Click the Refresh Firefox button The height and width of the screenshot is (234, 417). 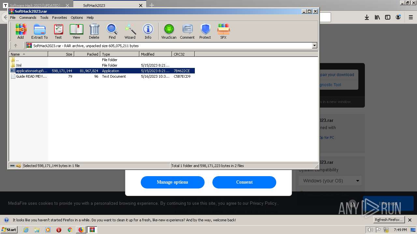click(389, 220)
